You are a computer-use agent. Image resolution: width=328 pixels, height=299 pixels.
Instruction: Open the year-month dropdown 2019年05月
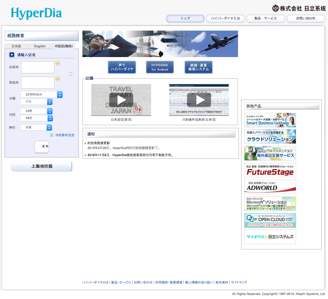pyautogui.click(x=42, y=94)
